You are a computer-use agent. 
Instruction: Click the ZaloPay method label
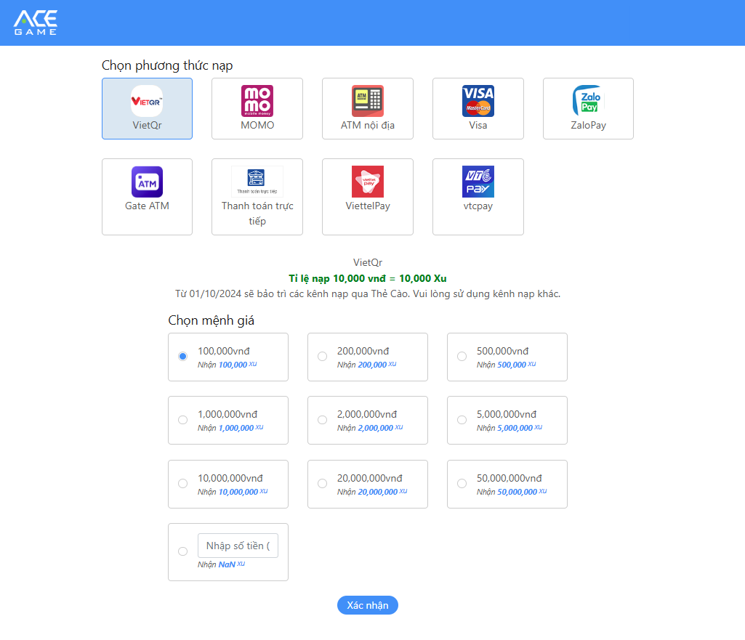coord(588,126)
